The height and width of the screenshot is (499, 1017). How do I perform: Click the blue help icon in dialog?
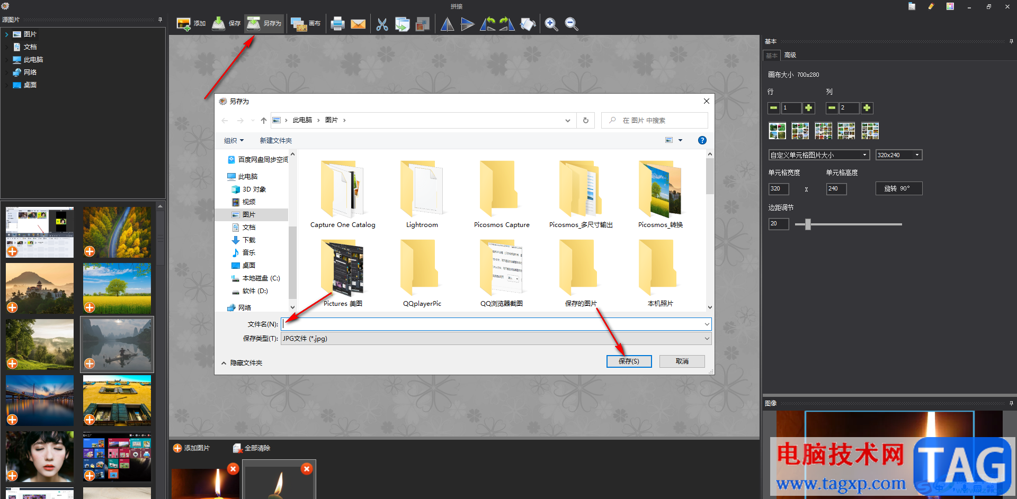coord(702,140)
